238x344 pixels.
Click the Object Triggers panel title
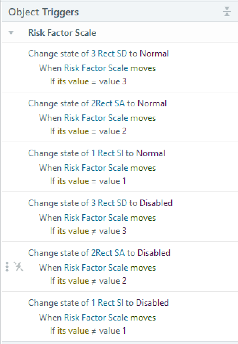pyautogui.click(x=43, y=12)
